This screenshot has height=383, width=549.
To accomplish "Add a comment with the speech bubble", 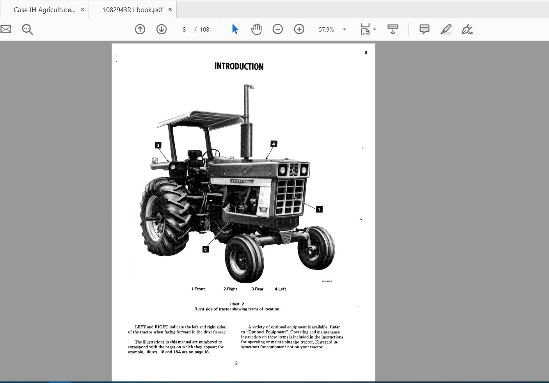I will (x=425, y=29).
